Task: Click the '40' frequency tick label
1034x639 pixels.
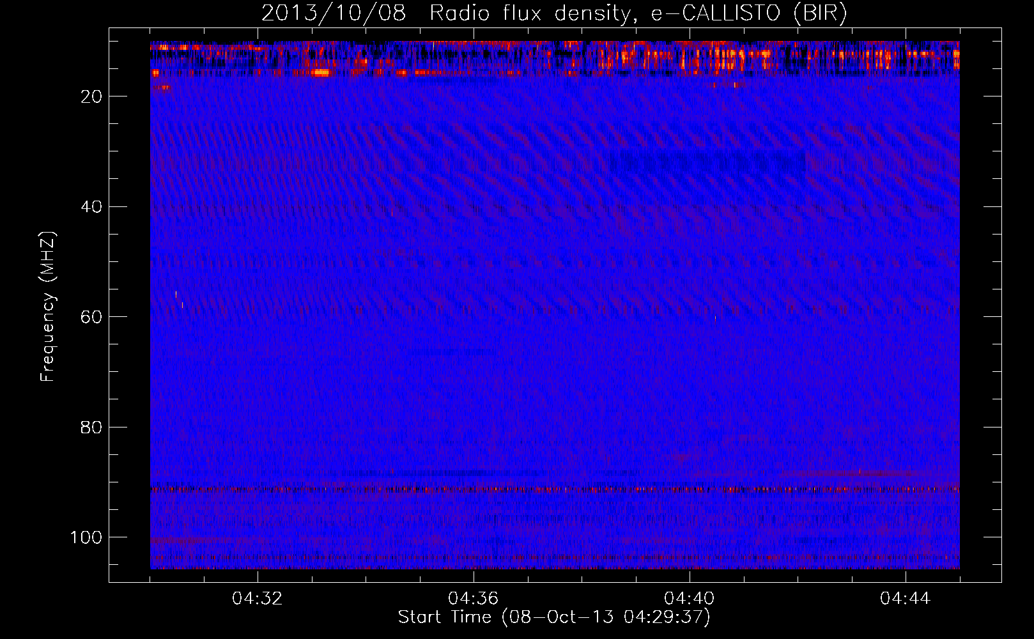Action: 91,207
